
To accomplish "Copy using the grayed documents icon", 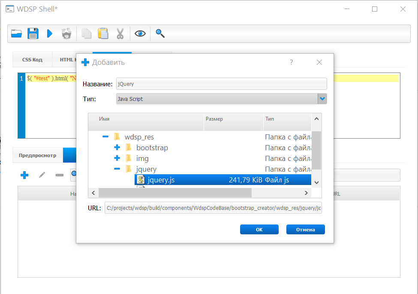I will [x=86, y=33].
